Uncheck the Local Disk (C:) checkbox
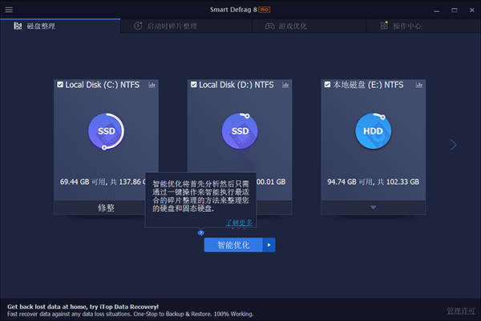Viewport: 481px width, 321px height. coord(60,84)
